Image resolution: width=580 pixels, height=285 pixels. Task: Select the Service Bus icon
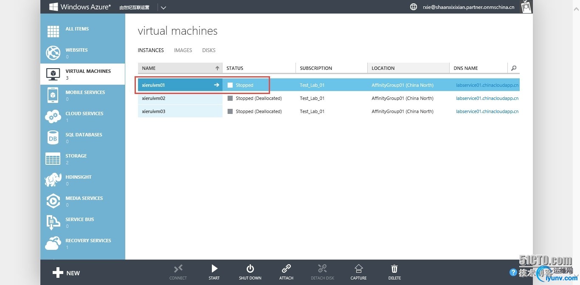click(x=53, y=222)
